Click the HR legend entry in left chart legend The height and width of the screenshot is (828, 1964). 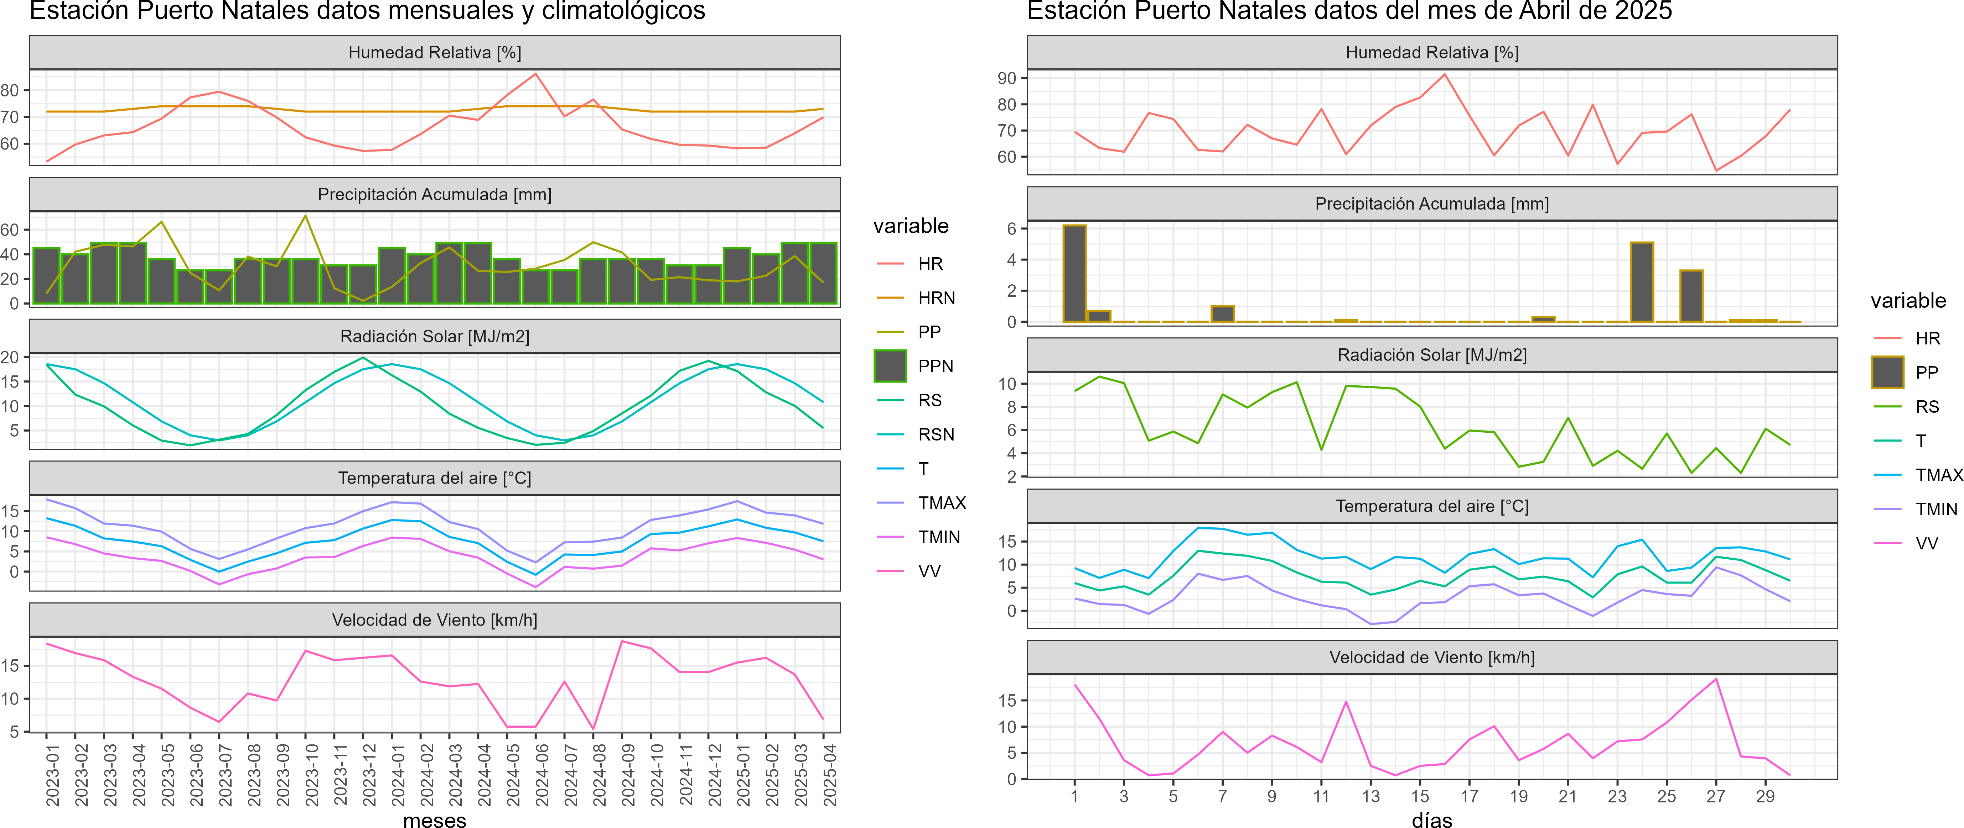[x=910, y=264]
